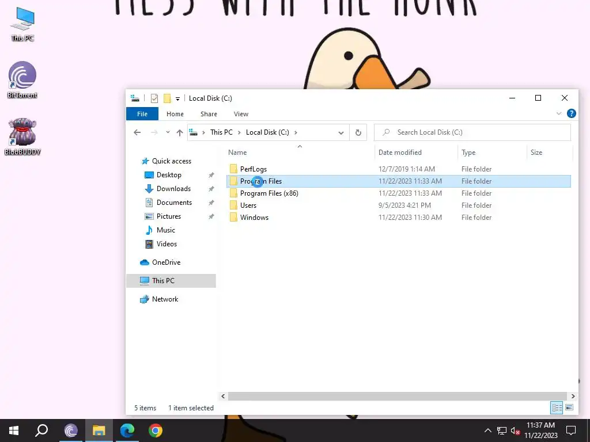Click BitTorrent in the taskbar
This screenshot has width=590, height=442.
pos(71,430)
